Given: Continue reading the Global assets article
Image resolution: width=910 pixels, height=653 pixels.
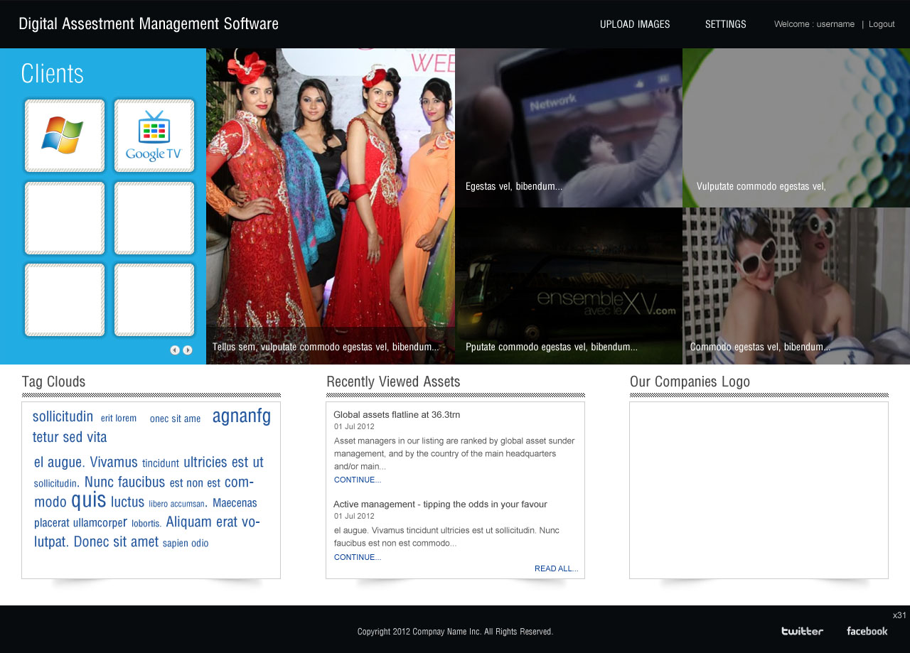Looking at the screenshot, I should (x=358, y=480).
